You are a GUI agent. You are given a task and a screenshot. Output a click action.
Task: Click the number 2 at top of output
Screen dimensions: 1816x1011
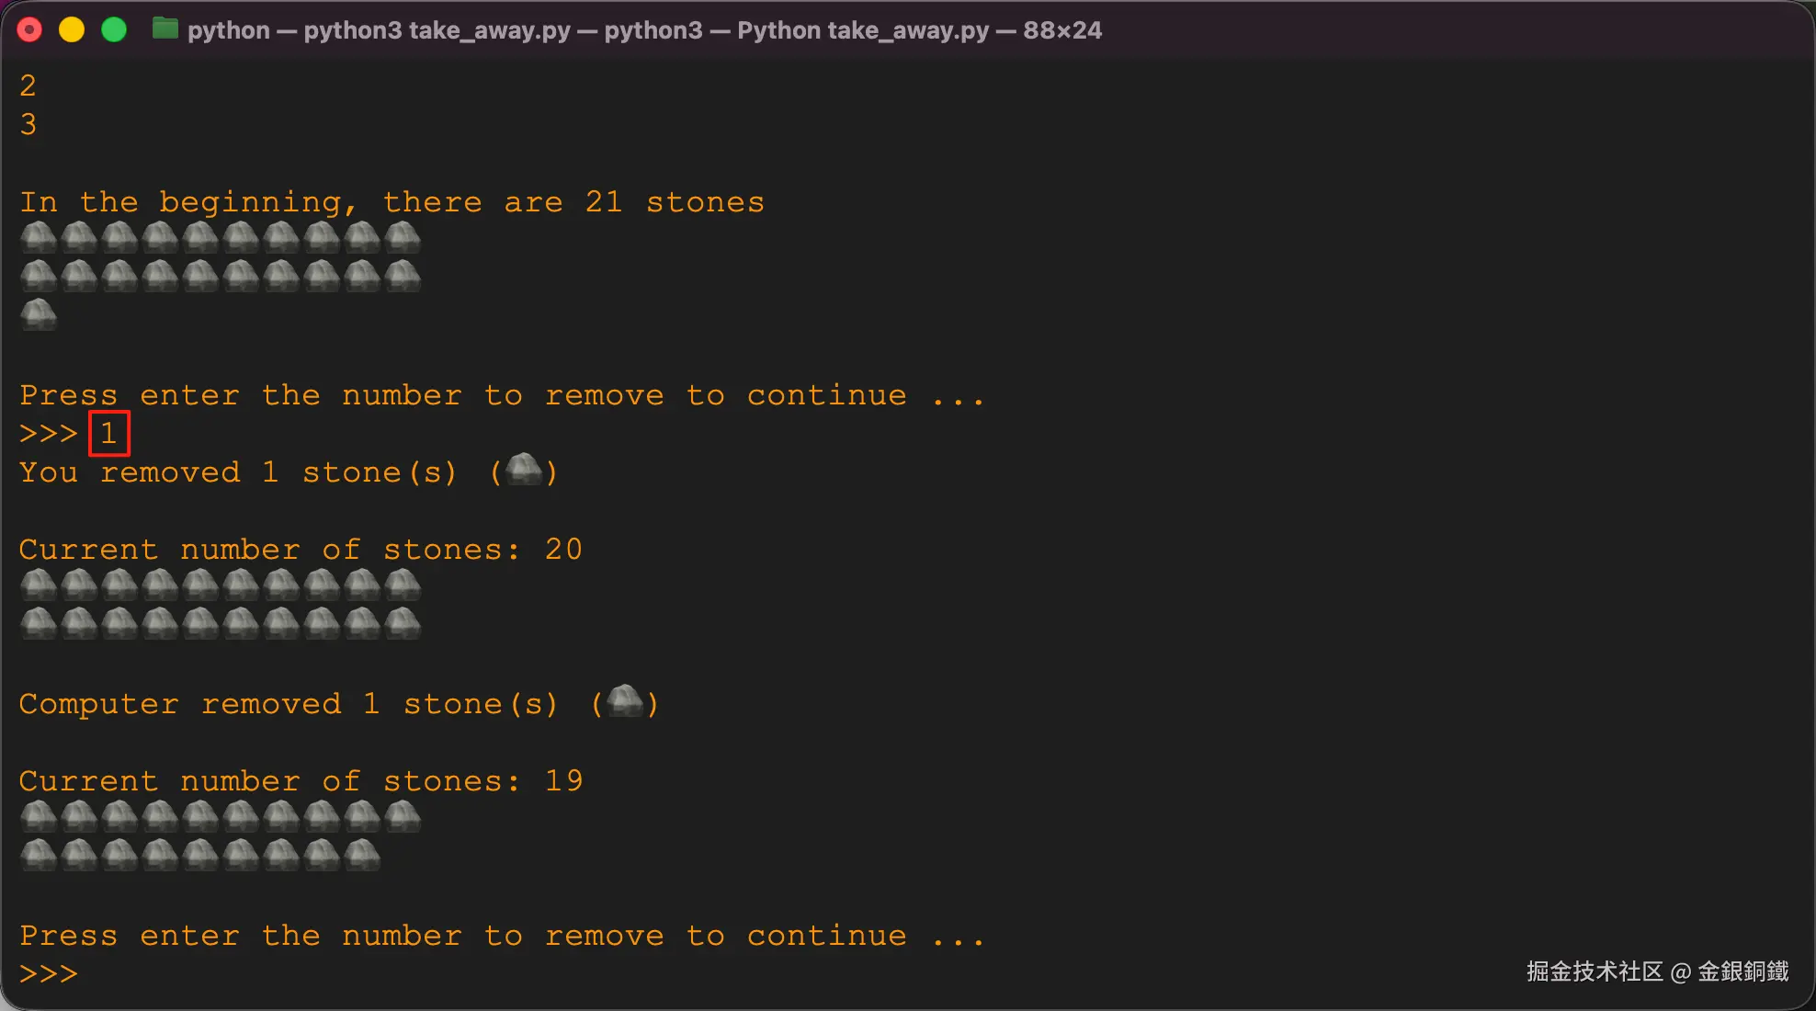tap(28, 86)
